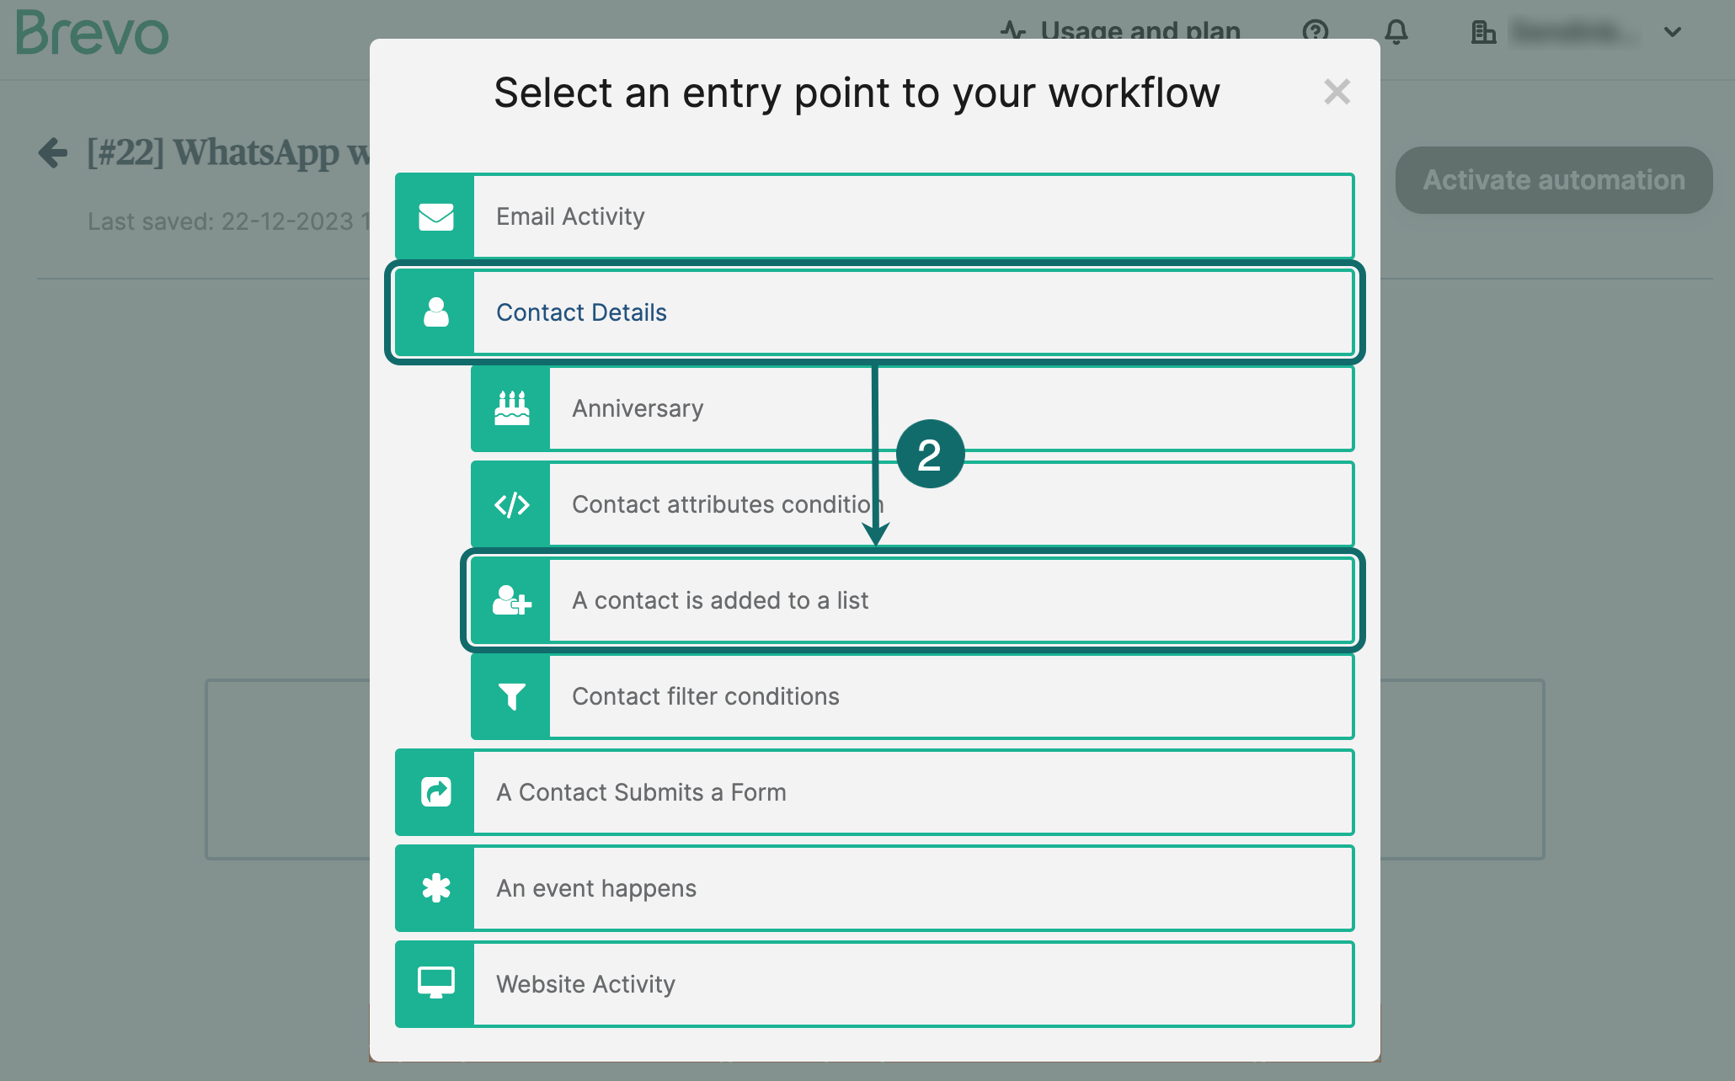The image size is (1735, 1081).
Task: Click the Contact Details person icon
Action: (434, 312)
